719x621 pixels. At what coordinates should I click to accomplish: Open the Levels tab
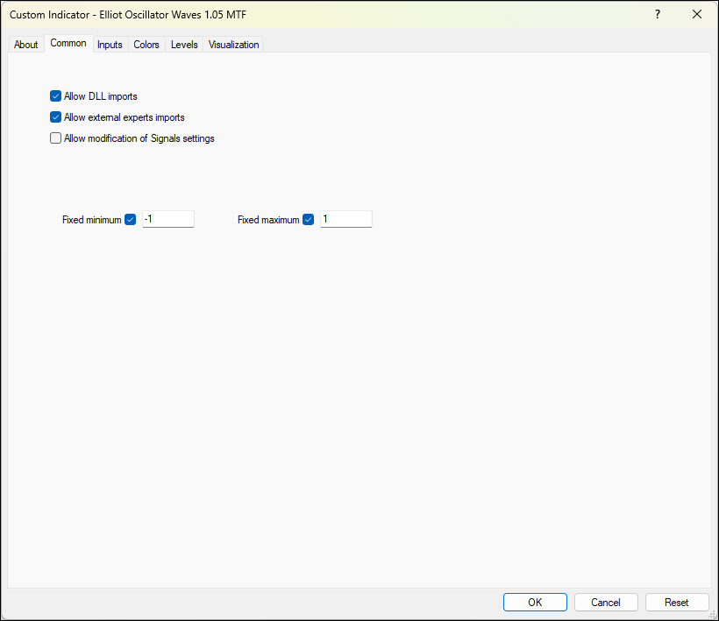click(184, 45)
